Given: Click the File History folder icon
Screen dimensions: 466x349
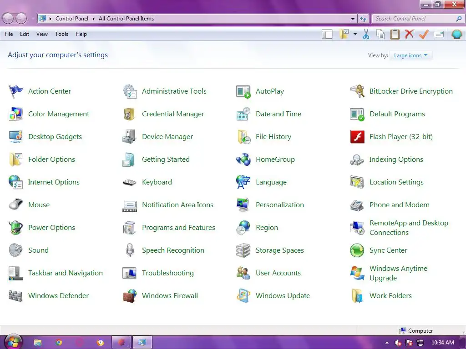Looking at the screenshot, I should (x=243, y=137).
